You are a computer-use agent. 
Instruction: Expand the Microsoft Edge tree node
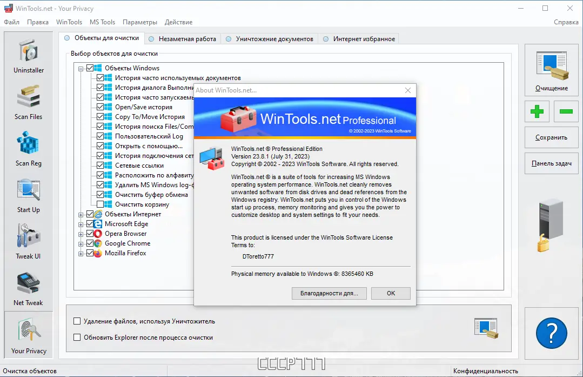click(81, 224)
